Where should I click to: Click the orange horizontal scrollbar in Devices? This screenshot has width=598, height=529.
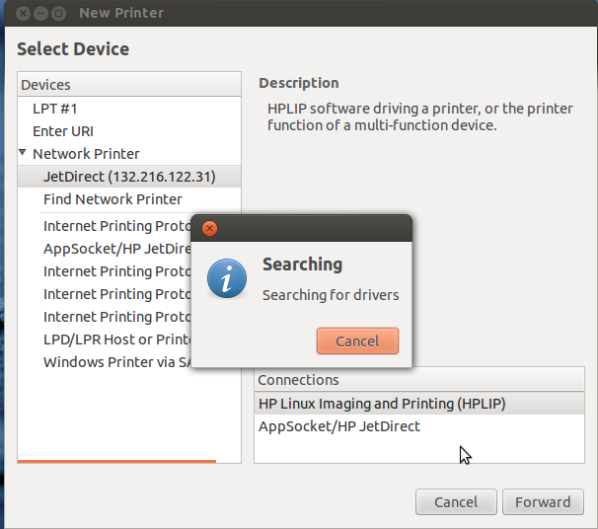pyautogui.click(x=116, y=462)
